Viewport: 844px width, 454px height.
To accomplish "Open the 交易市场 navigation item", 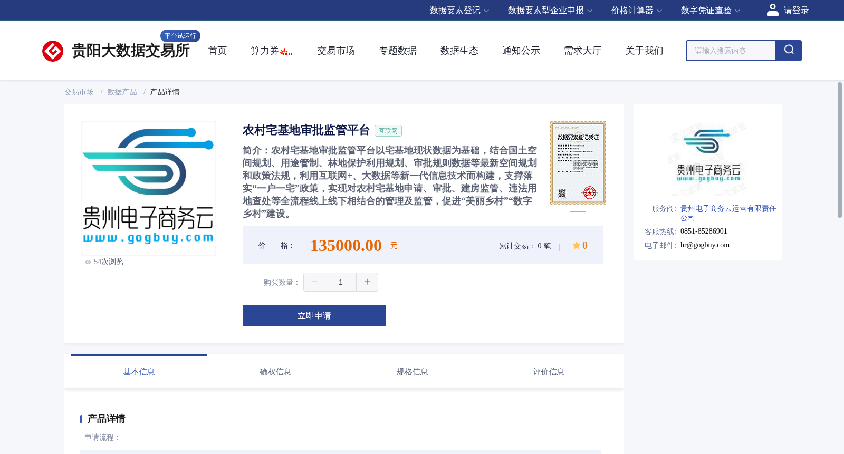I will (x=336, y=51).
